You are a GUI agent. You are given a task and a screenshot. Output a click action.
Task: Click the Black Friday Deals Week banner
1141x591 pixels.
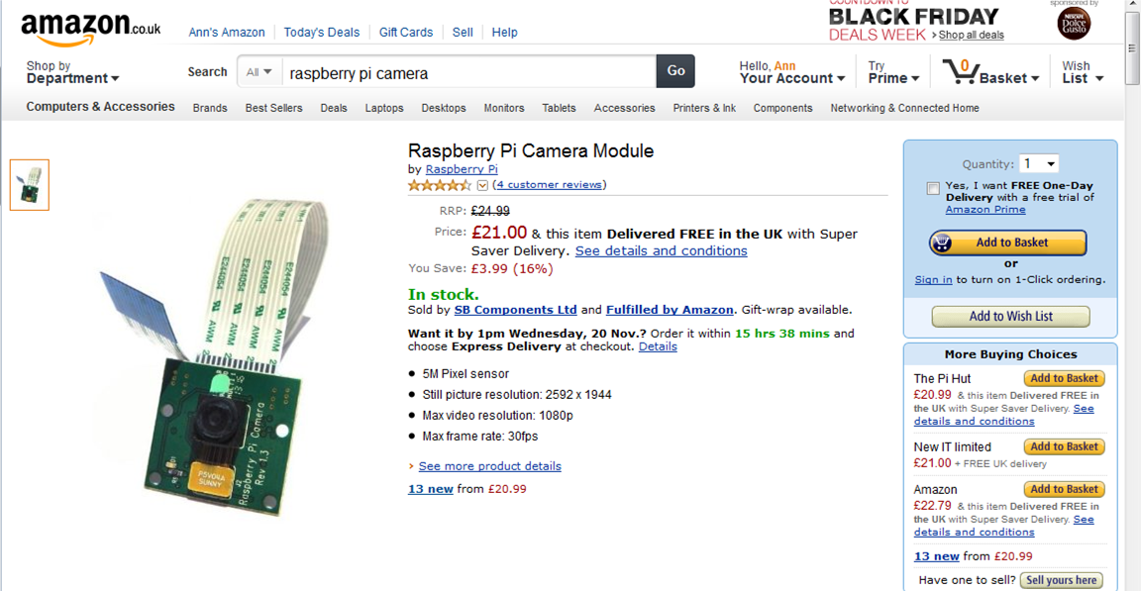coord(913,22)
